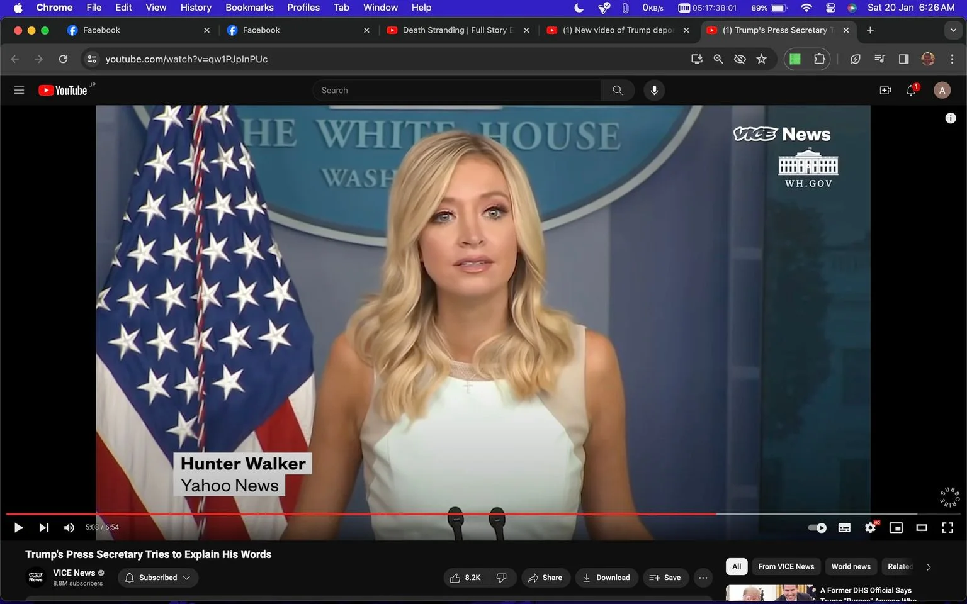Toggle the autoplay switch
The height and width of the screenshot is (604, 967).
pyautogui.click(x=818, y=528)
